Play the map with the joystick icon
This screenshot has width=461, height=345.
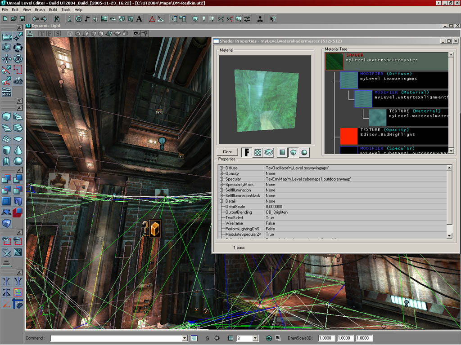point(260,19)
